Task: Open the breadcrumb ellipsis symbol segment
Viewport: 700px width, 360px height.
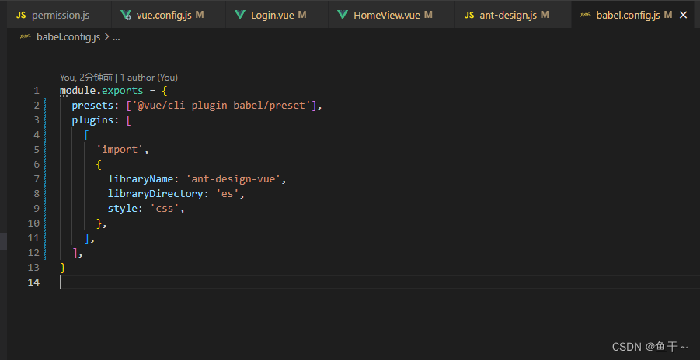Action: pos(116,37)
